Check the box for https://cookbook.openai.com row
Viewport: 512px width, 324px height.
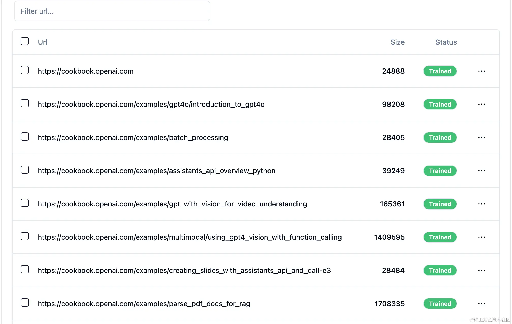(25, 70)
